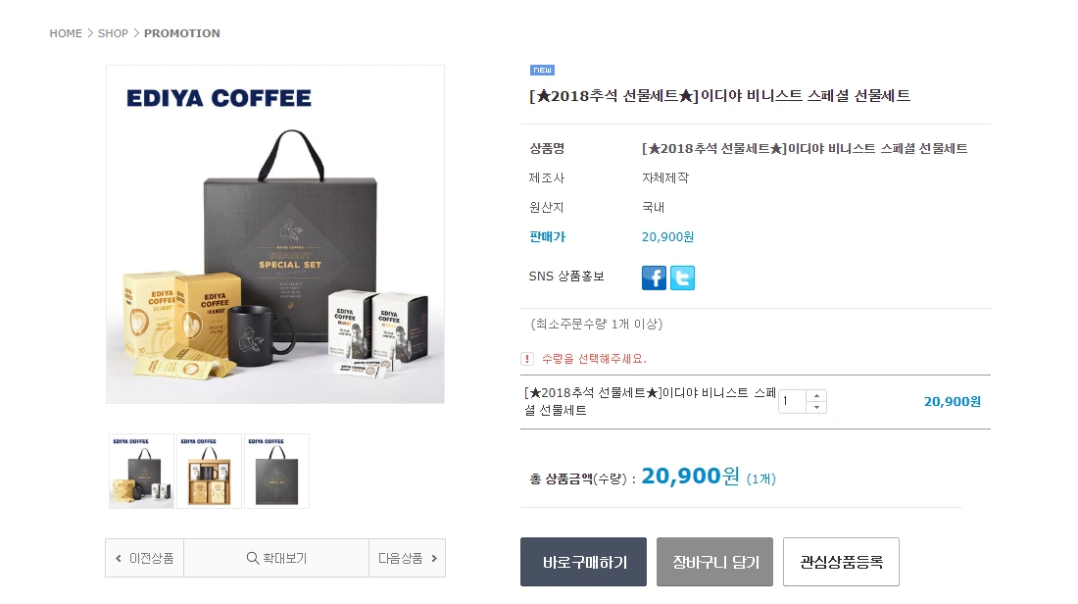Increase quantity with the up arrow
Image resolution: width=1078 pixels, height=604 pixels.
816,395
